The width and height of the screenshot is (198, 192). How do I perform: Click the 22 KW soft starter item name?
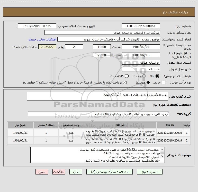(x=120, y=133)
